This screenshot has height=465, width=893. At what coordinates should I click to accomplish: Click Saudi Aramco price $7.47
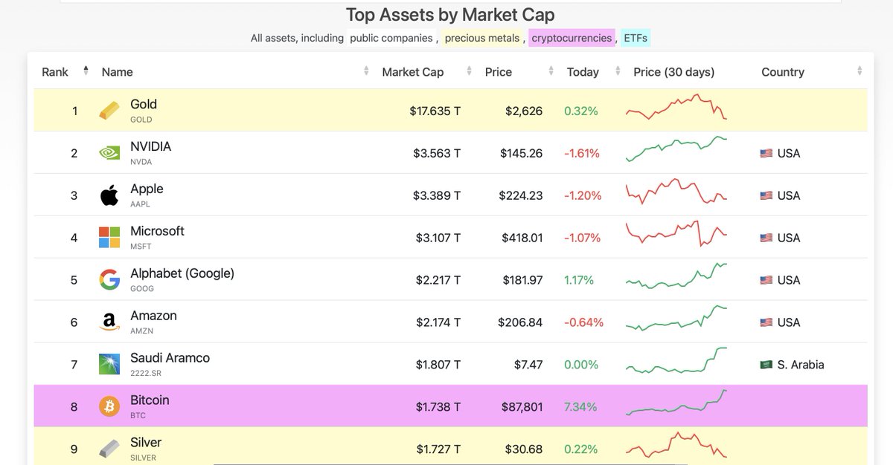pyautogui.click(x=528, y=365)
